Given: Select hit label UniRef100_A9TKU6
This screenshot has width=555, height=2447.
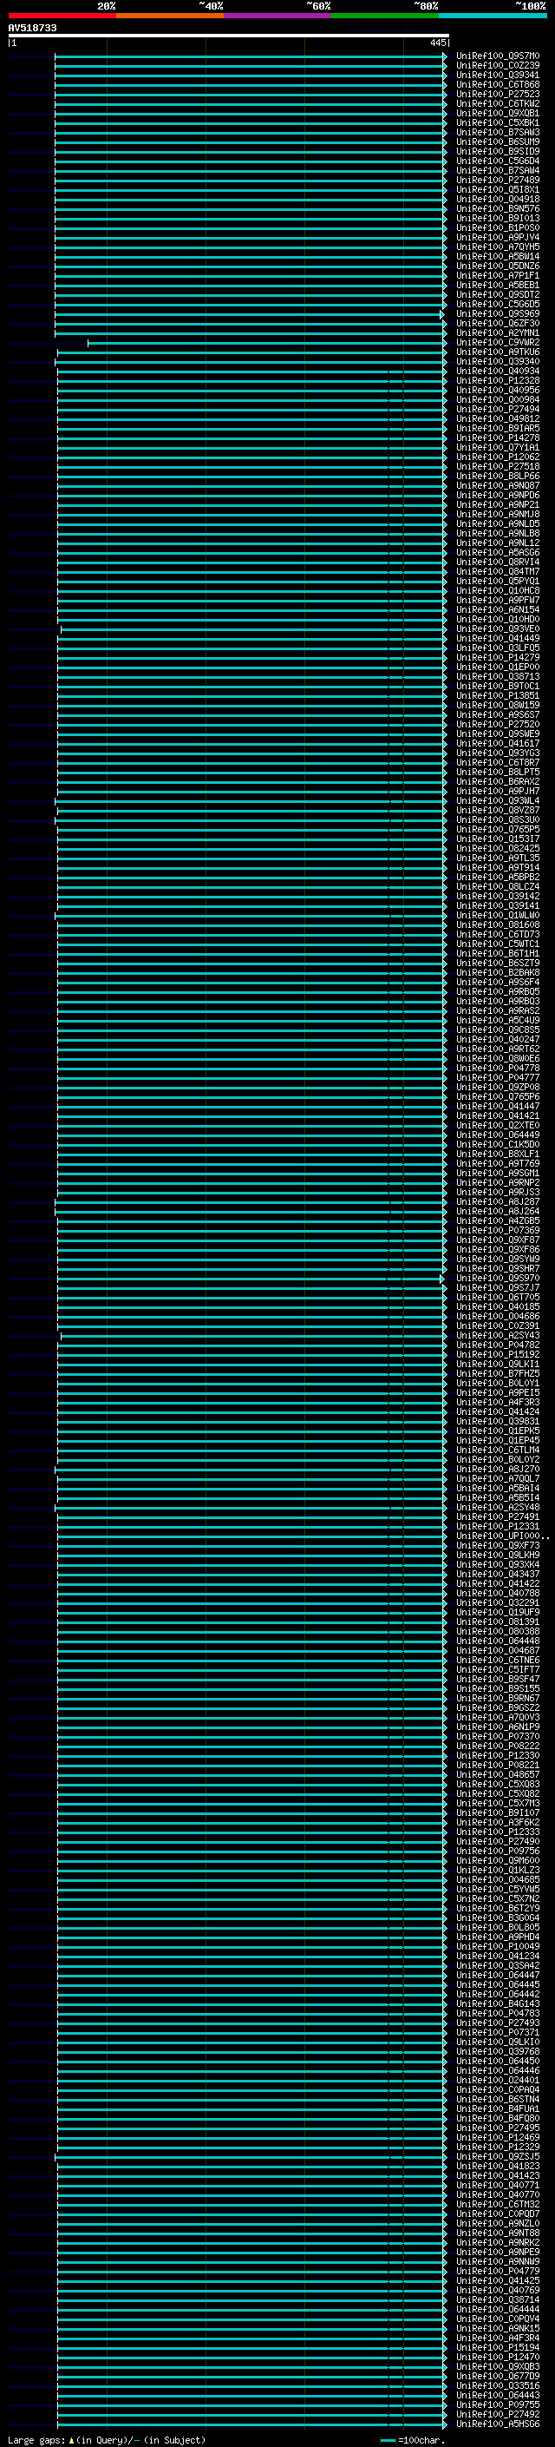Looking at the screenshot, I should click(497, 352).
